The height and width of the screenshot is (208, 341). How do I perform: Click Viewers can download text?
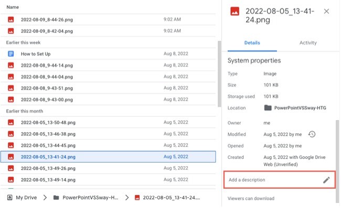tap(251, 199)
